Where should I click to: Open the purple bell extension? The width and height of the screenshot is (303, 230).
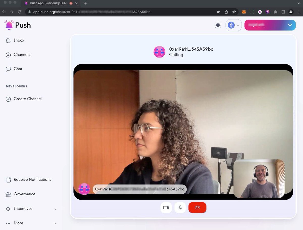click(x=267, y=12)
